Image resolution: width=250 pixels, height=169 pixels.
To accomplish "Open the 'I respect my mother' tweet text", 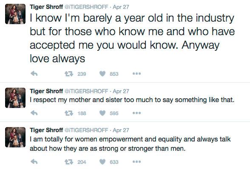I will 132,100.
